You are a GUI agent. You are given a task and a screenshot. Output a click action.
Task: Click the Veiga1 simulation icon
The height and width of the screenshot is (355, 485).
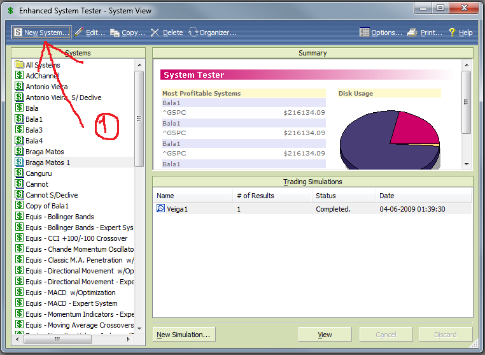160,208
